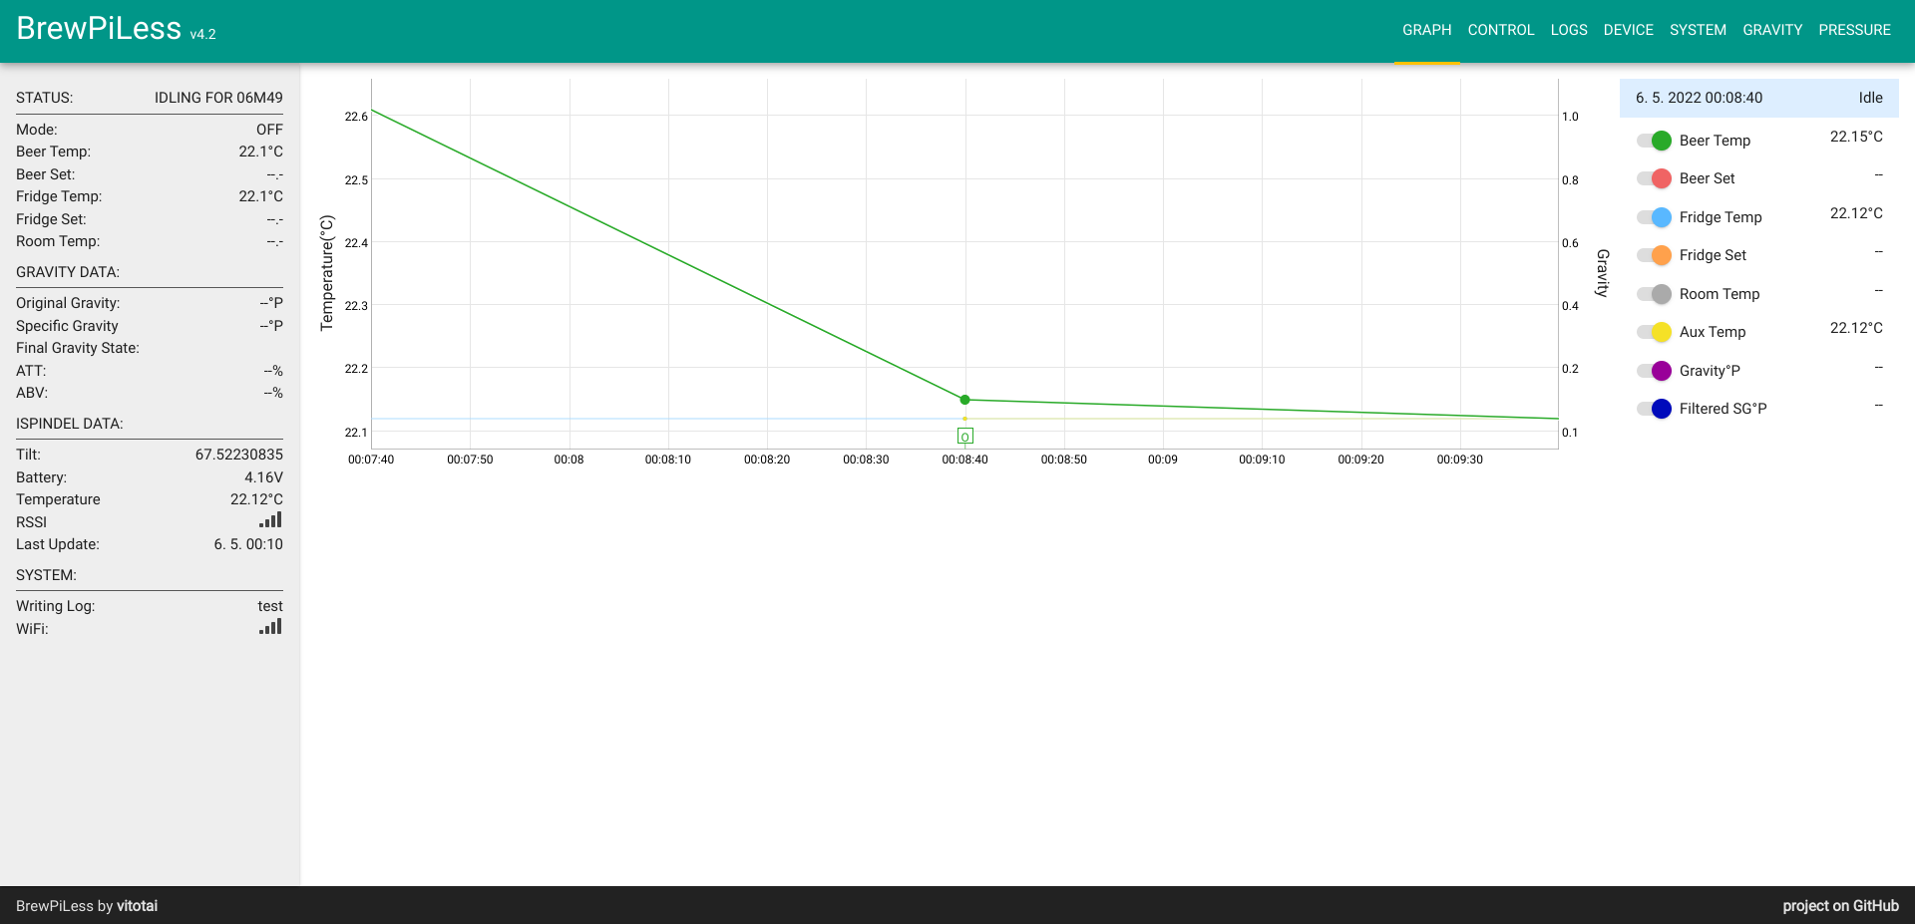Click the status IDLING FOR 06M49
The width and height of the screenshot is (1915, 924).
[218, 98]
